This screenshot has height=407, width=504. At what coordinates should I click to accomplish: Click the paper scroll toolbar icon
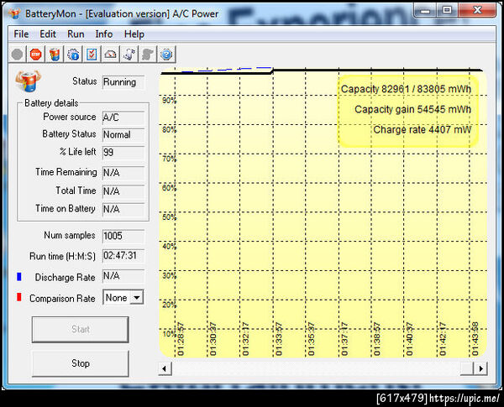[129, 55]
